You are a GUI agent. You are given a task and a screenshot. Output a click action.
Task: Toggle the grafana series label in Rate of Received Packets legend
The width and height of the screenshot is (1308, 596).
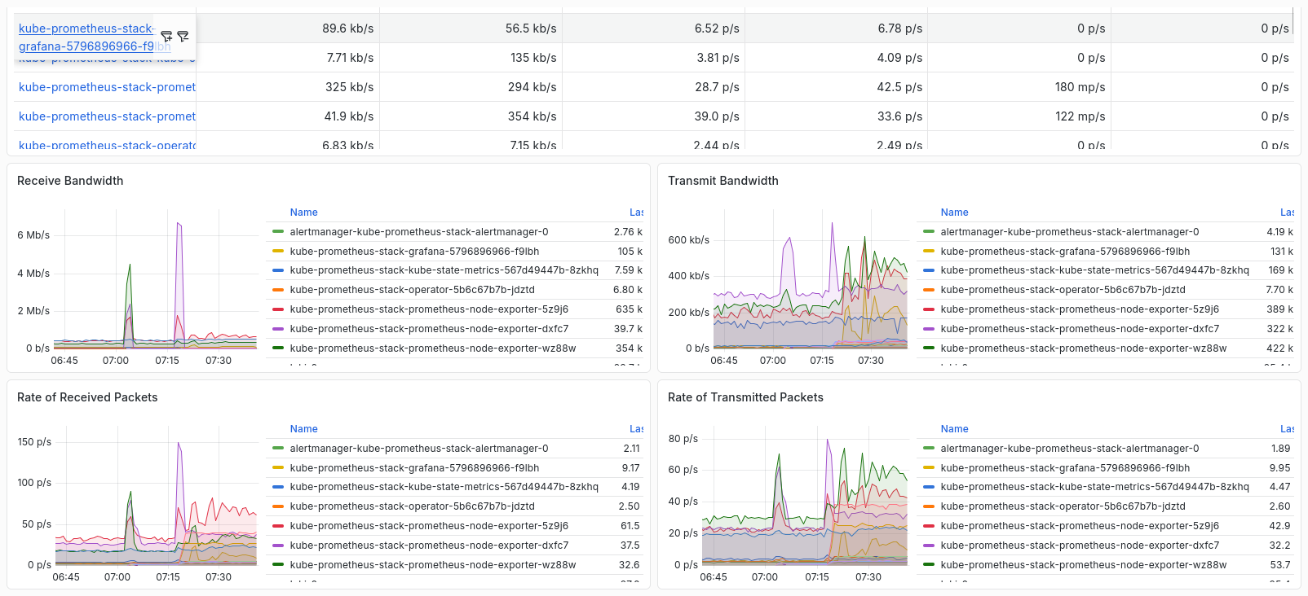pyautogui.click(x=414, y=468)
